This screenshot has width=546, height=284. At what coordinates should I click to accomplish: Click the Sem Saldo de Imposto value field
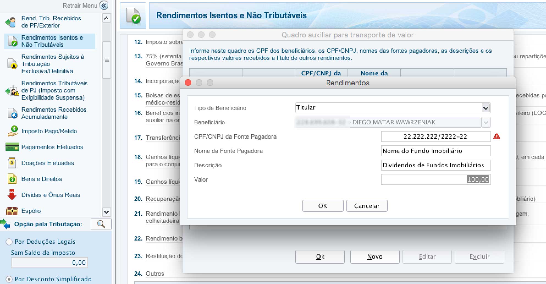(49, 263)
